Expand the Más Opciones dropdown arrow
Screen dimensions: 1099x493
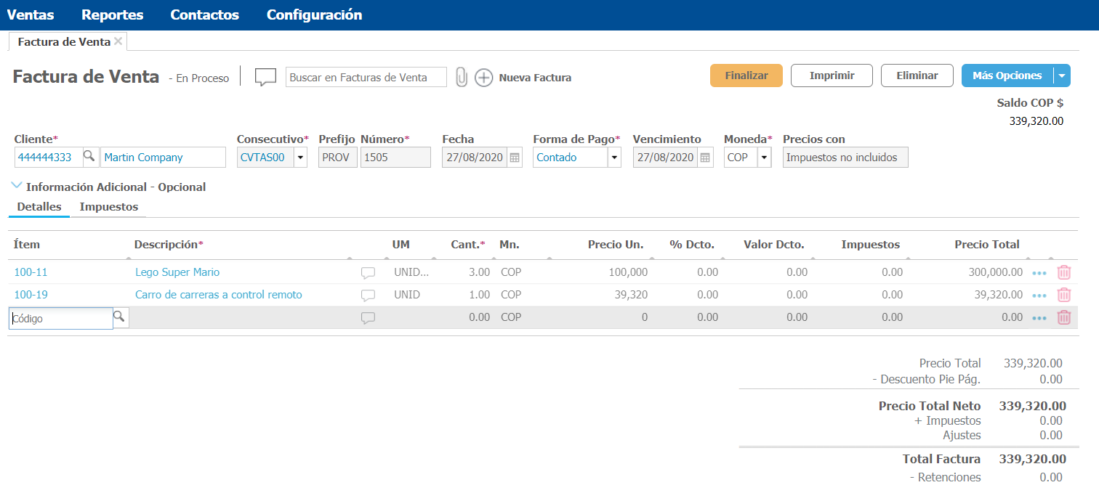tap(1063, 76)
